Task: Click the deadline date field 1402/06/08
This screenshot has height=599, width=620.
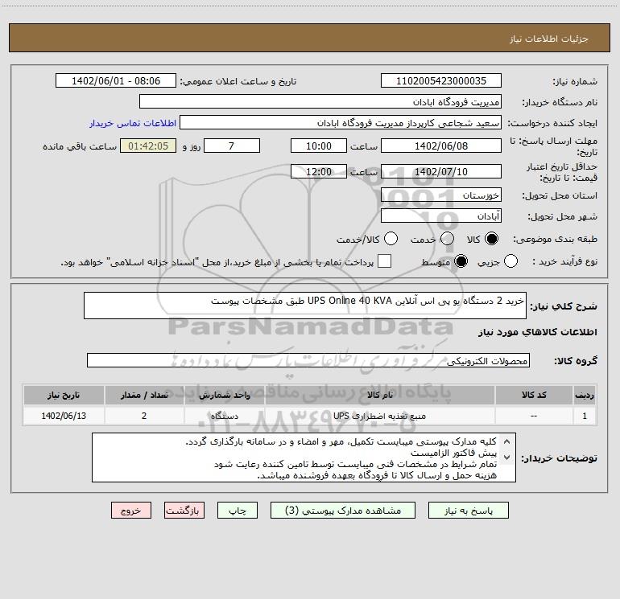Action: pyautogui.click(x=441, y=146)
